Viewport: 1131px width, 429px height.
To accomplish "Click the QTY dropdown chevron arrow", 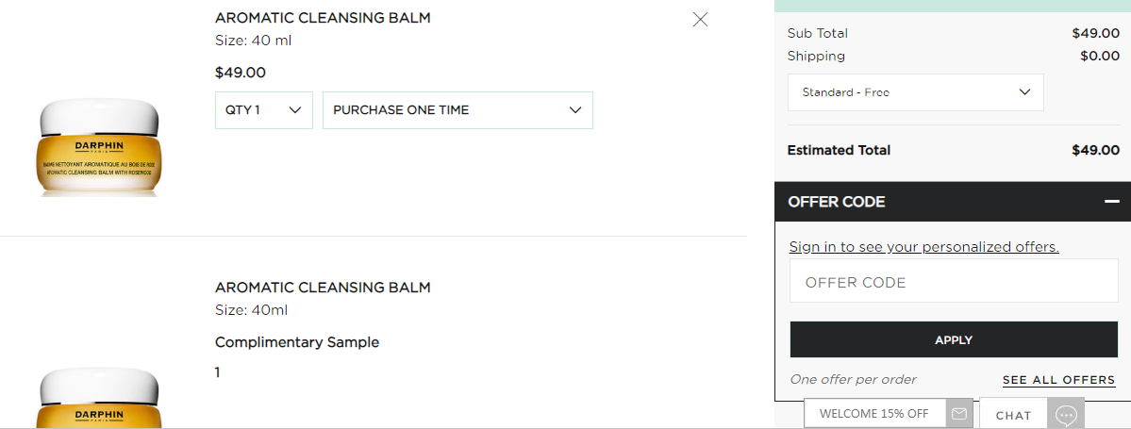I will pyautogui.click(x=294, y=110).
